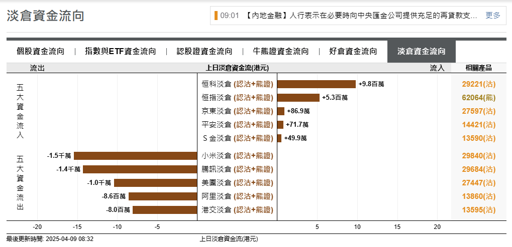The width and height of the screenshot is (512, 247).
Task: Open related product 29840(沽)
Action: [x=478, y=156]
